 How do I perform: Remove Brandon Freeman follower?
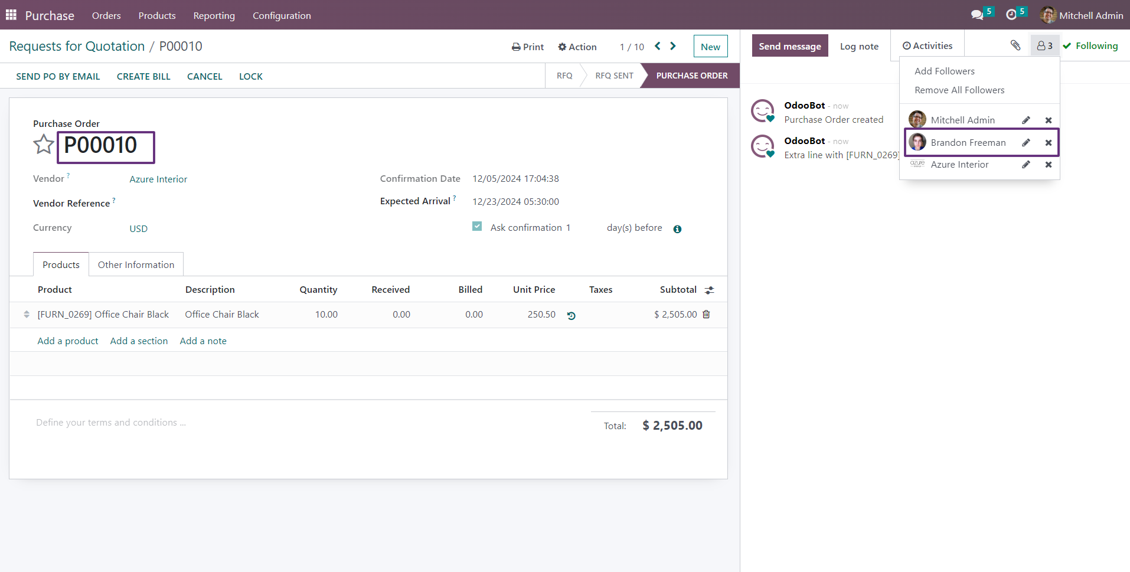1049,143
